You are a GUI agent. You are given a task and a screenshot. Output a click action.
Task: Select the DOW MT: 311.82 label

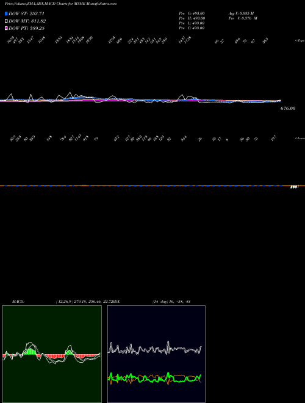pyautogui.click(x=27, y=21)
